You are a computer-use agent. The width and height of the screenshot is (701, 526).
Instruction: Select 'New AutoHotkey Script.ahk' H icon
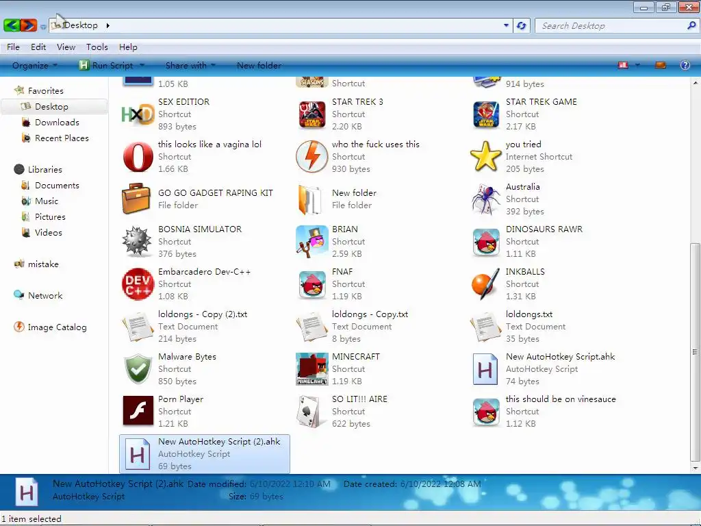tap(485, 369)
